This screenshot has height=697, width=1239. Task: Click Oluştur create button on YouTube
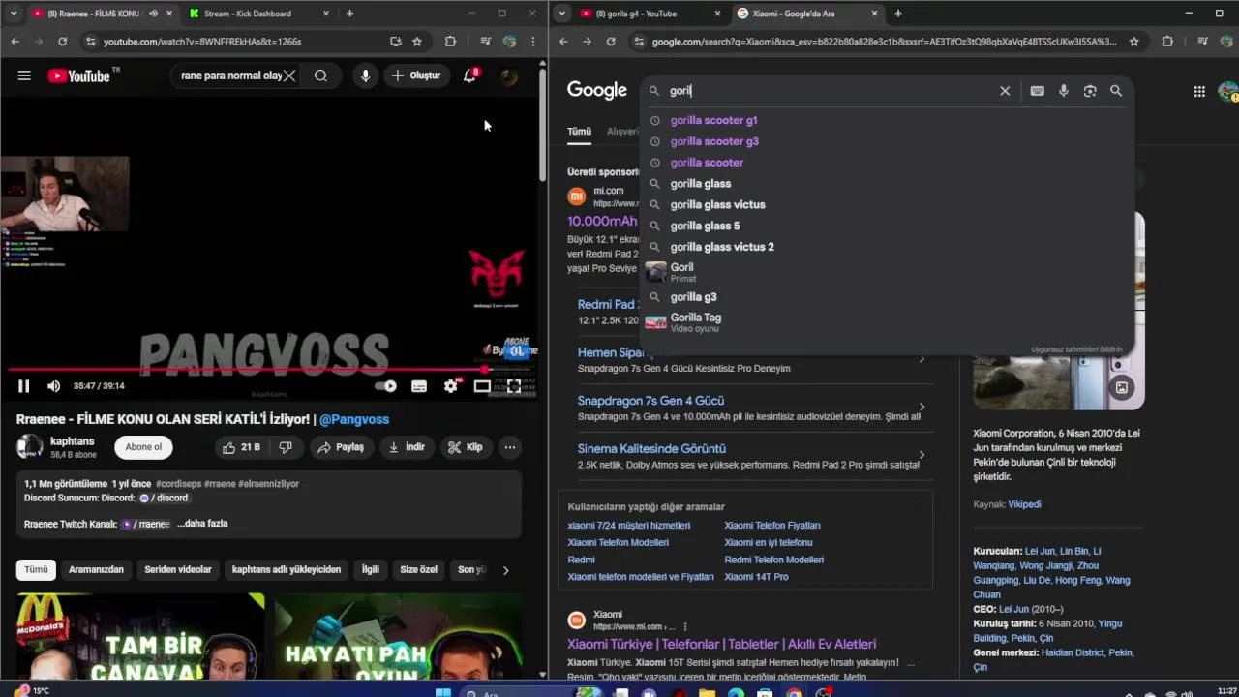(x=415, y=76)
